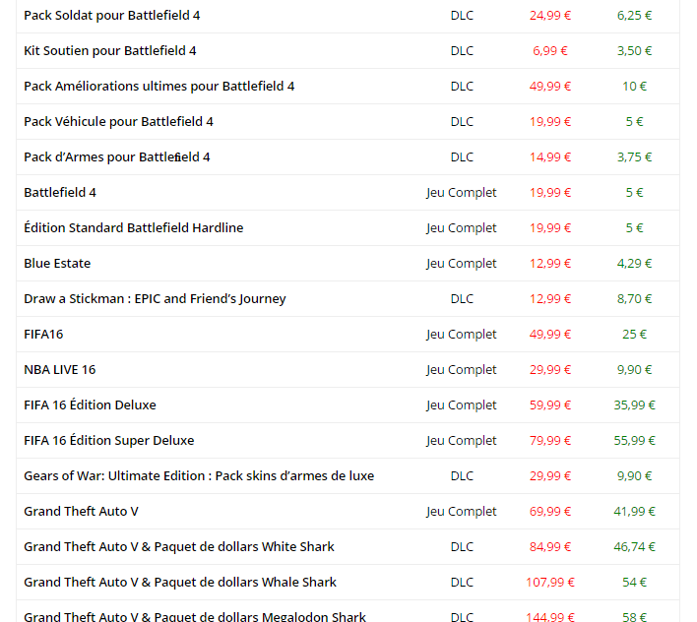Select GTA V White Shark dollars pack title
697x622 pixels.
tap(179, 547)
